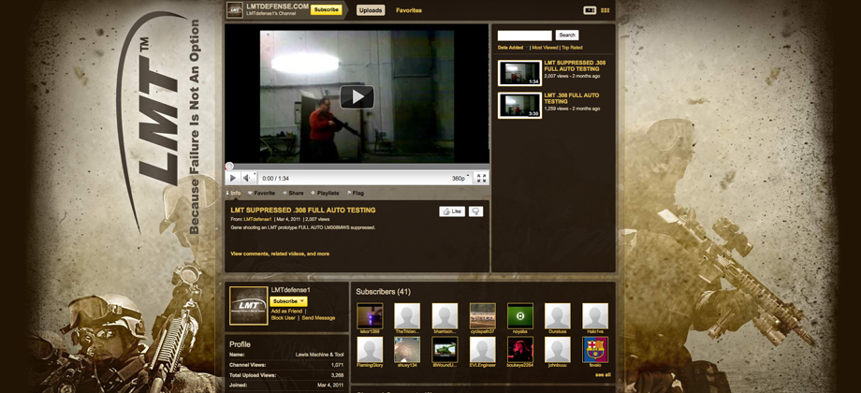Image resolution: width=861 pixels, height=393 pixels.
Task: Play the video from the control bar
Action: (x=232, y=178)
